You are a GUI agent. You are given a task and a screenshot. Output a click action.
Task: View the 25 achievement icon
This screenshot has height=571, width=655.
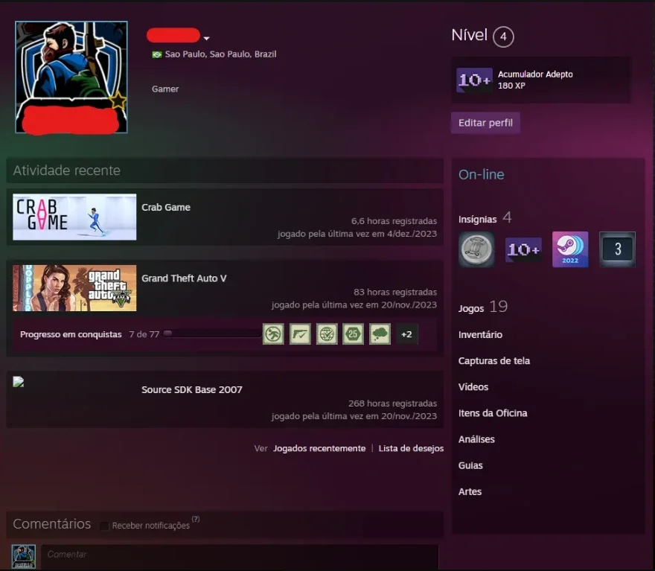(353, 334)
